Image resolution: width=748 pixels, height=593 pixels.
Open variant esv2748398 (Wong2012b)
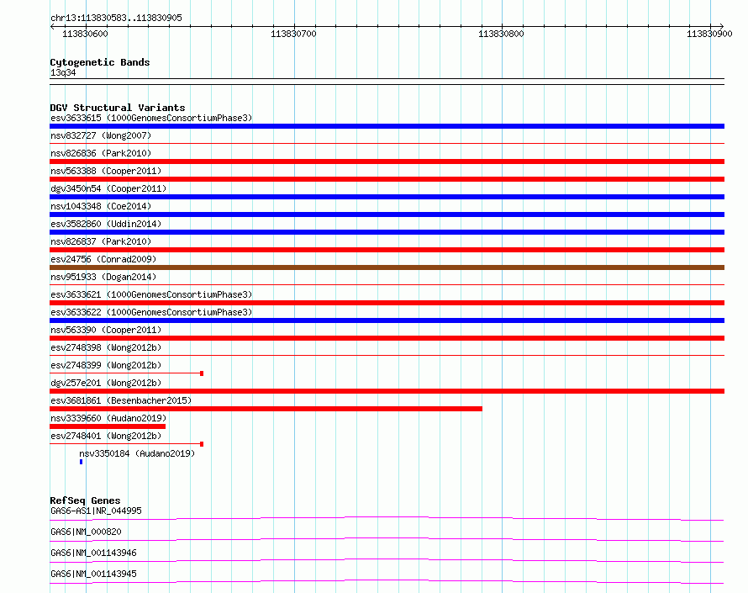click(x=106, y=347)
